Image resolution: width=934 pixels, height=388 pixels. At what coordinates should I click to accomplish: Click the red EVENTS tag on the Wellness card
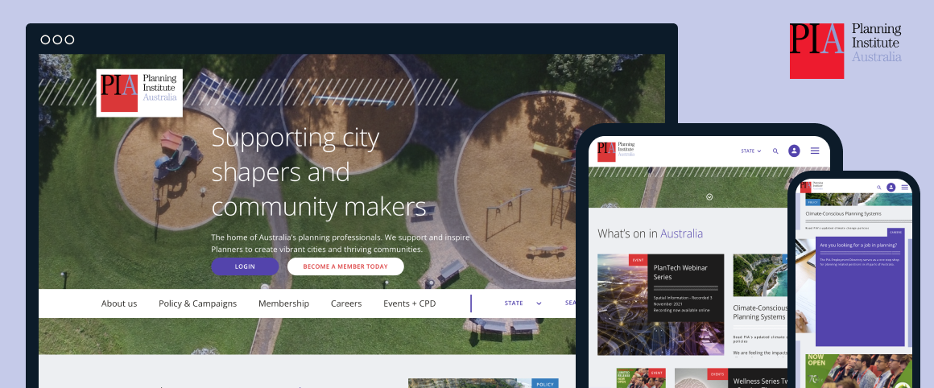coord(717,374)
